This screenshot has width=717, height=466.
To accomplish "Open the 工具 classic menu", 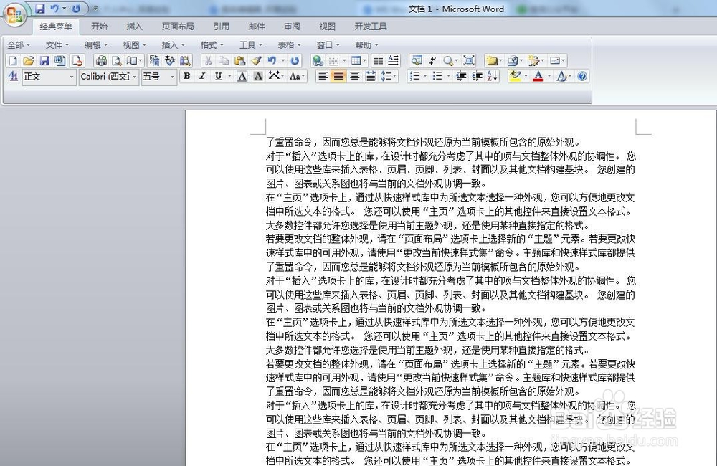I will pyautogui.click(x=251, y=45).
